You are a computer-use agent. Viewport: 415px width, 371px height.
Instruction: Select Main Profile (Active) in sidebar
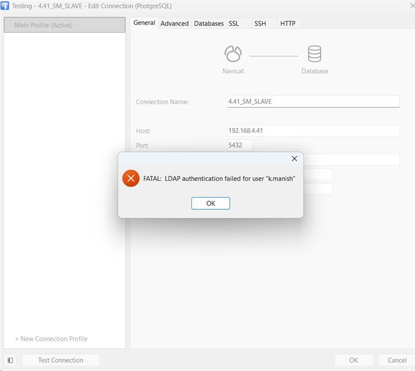coord(64,25)
